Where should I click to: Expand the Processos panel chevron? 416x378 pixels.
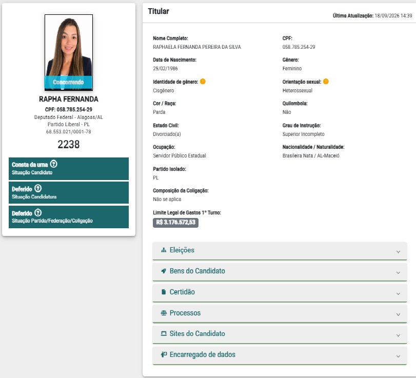(x=398, y=314)
